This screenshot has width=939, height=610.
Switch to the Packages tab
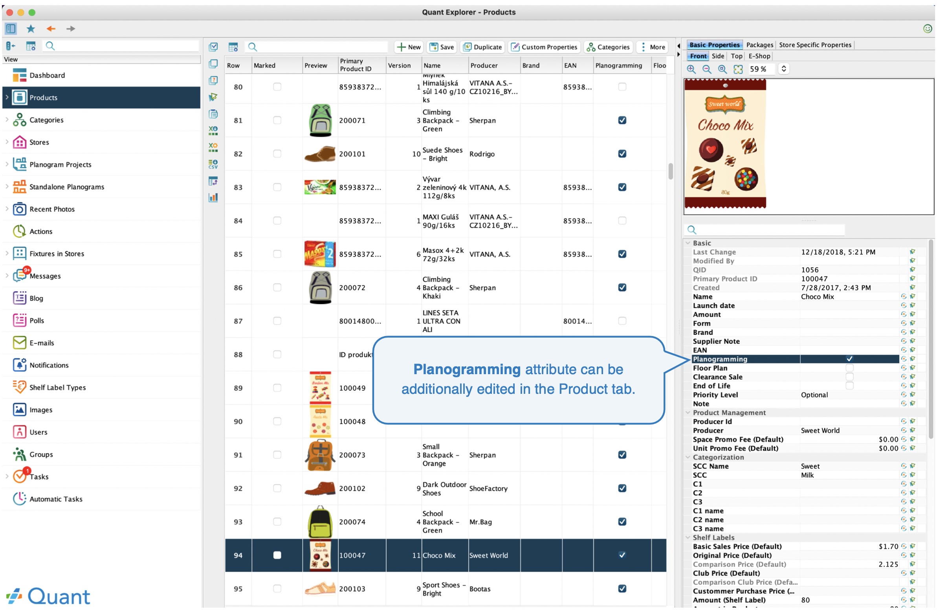(x=759, y=44)
